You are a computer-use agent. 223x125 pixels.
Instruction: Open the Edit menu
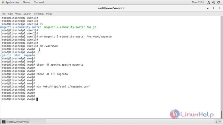pyautogui.click(x=10, y=14)
